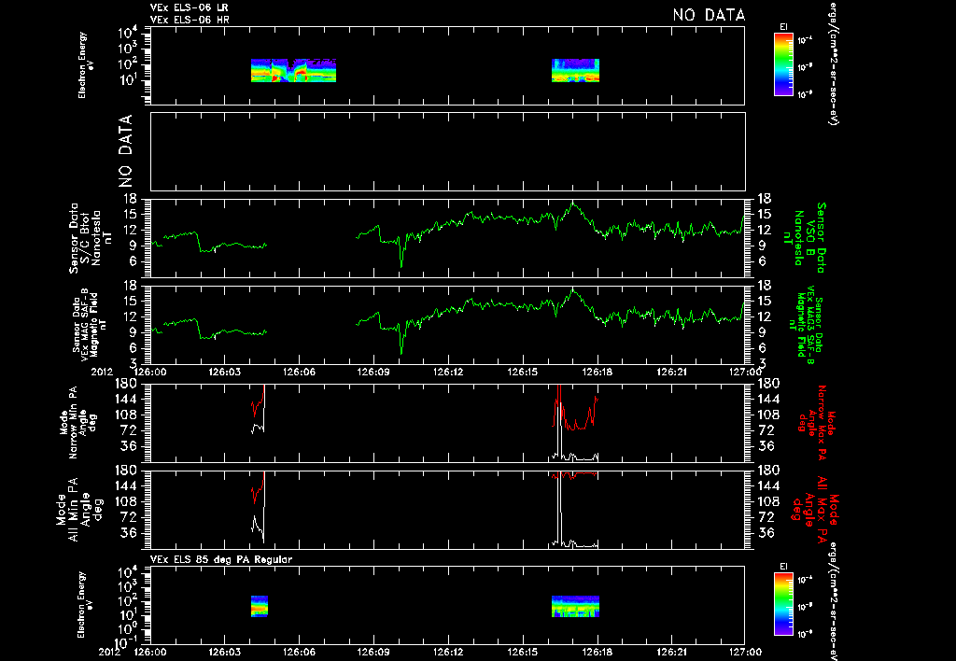Click the "126:21" tick label on the middle time axis
The image size is (956, 661).
(671, 371)
